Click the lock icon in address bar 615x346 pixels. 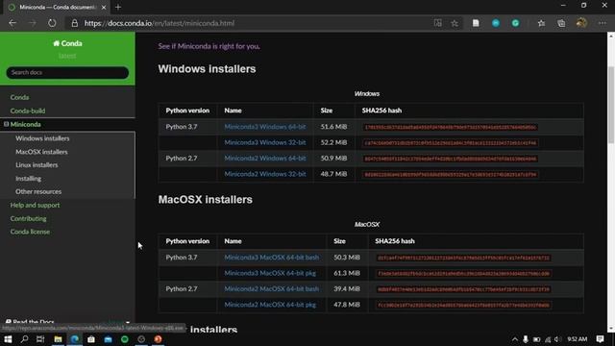coord(74,23)
